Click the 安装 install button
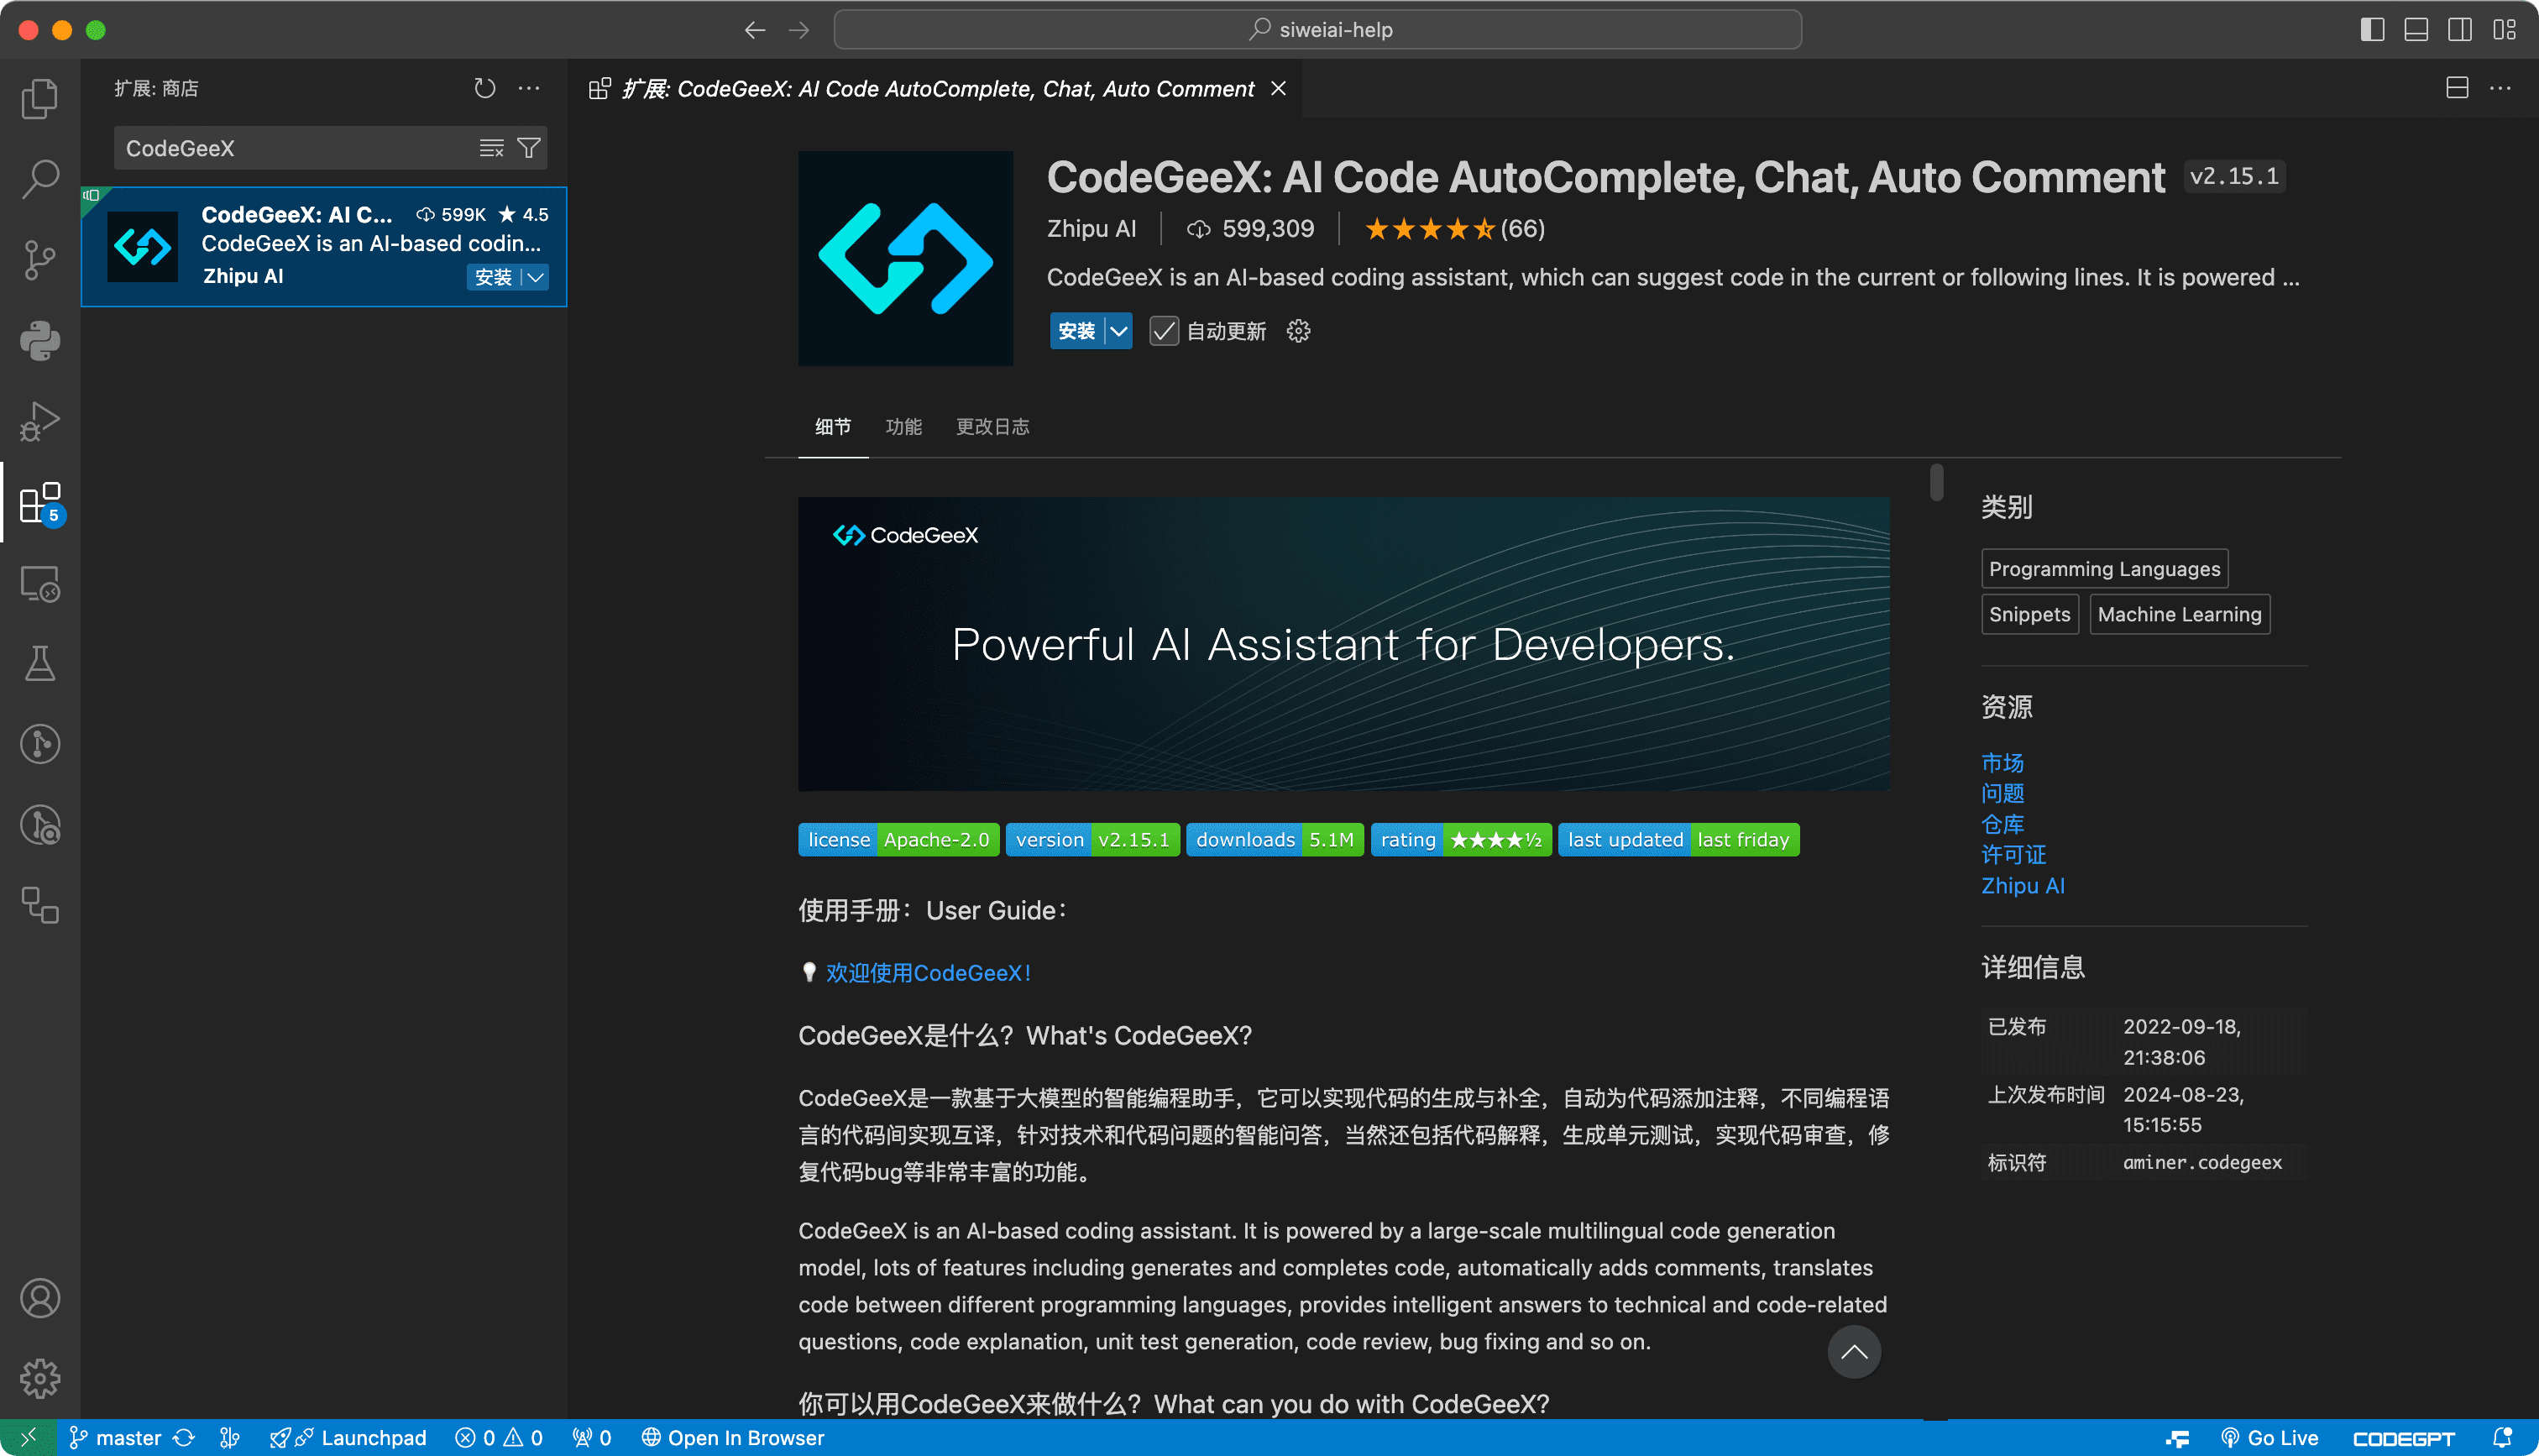 point(1076,331)
